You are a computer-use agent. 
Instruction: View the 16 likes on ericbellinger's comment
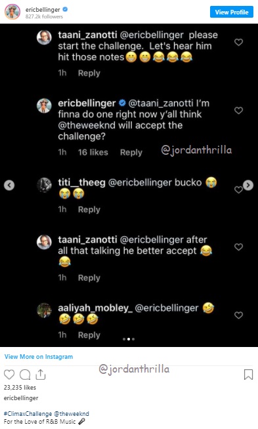pyautogui.click(x=93, y=152)
